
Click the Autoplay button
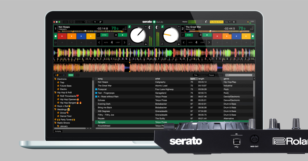[58, 131]
